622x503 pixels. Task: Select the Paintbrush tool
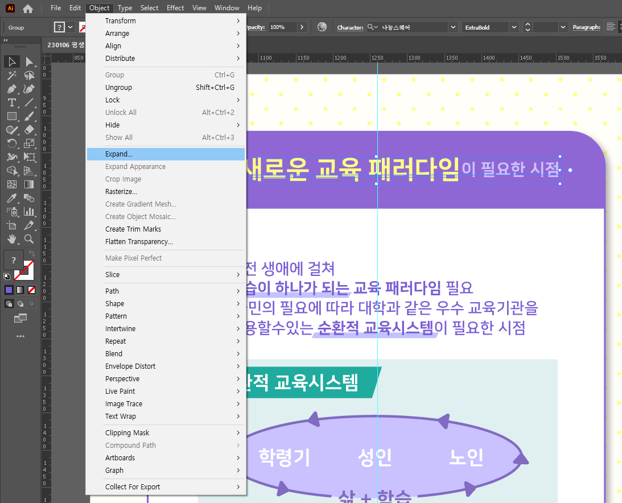29,116
